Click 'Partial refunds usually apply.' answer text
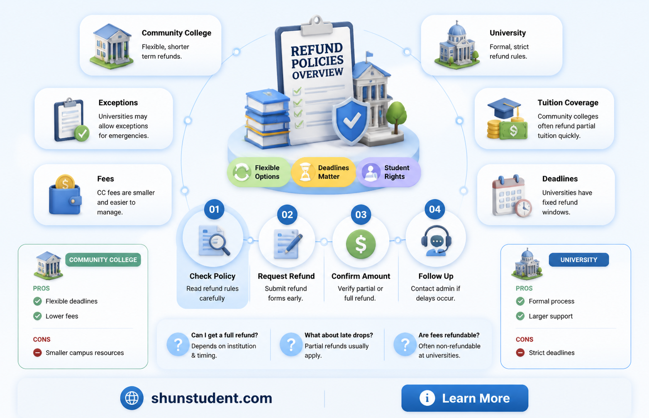 coord(337,351)
